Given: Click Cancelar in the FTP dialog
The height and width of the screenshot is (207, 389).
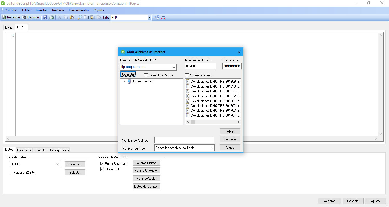Looking at the screenshot, I should pos(230,139).
